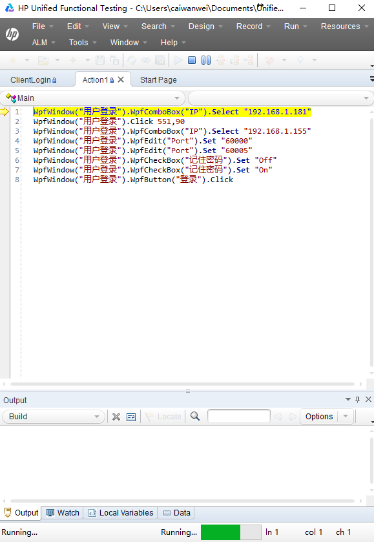374x542 pixels.
Task: Click the Object Spy icon
Action: coord(300,60)
